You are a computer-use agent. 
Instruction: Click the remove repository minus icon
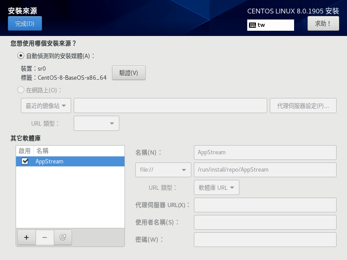[x=45, y=237]
